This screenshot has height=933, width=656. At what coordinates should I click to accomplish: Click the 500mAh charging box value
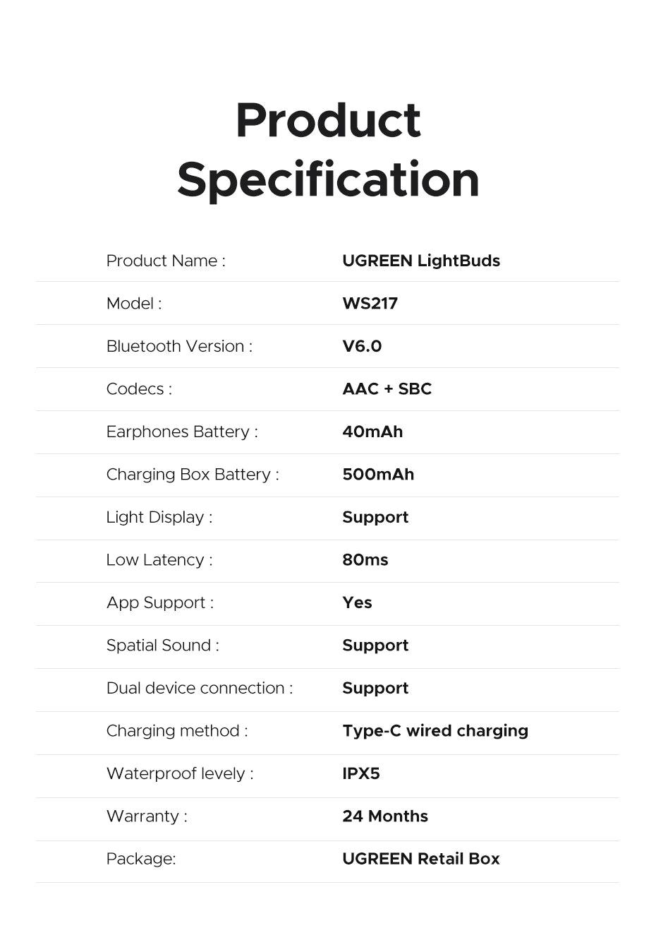(x=377, y=475)
